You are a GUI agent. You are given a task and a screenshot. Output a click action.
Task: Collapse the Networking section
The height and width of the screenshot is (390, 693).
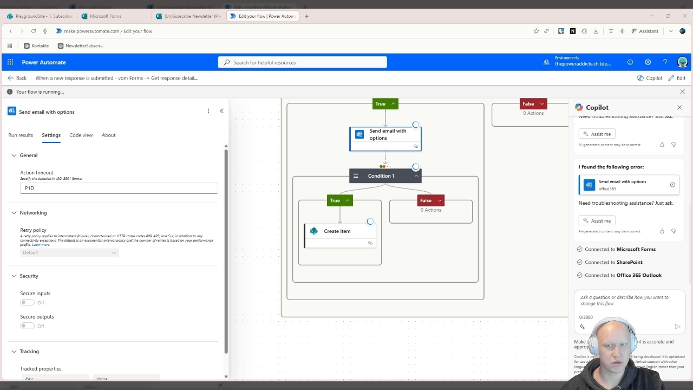(14, 213)
